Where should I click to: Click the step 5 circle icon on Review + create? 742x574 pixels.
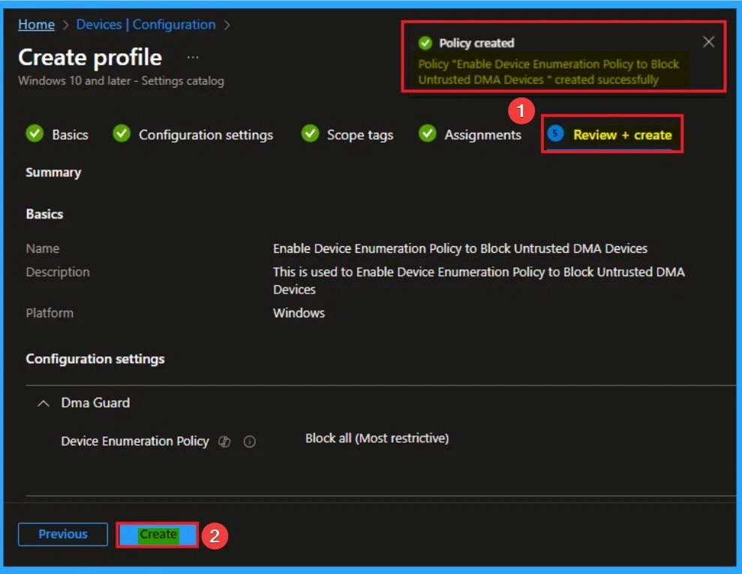click(555, 134)
